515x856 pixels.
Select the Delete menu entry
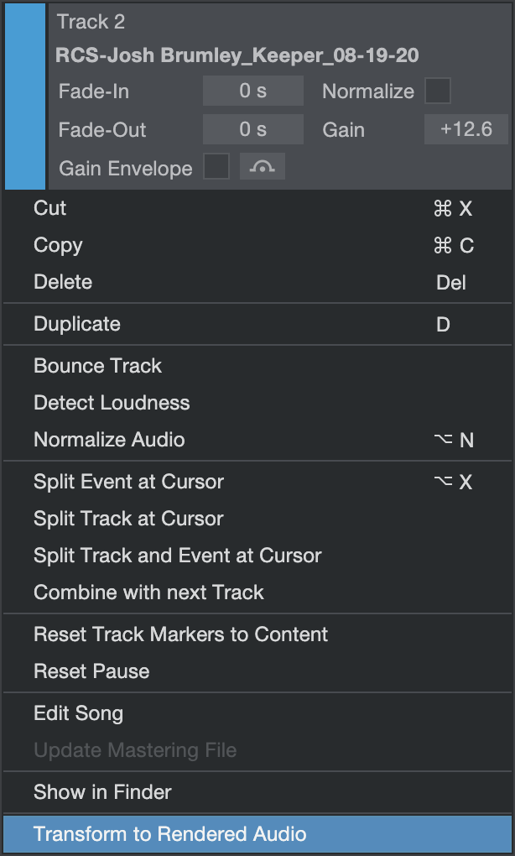point(63,282)
